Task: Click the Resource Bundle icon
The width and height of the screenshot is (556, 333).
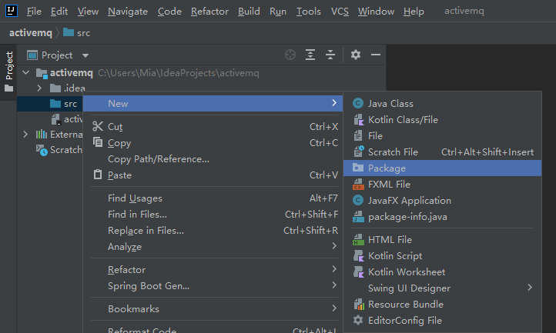Action: (359, 305)
